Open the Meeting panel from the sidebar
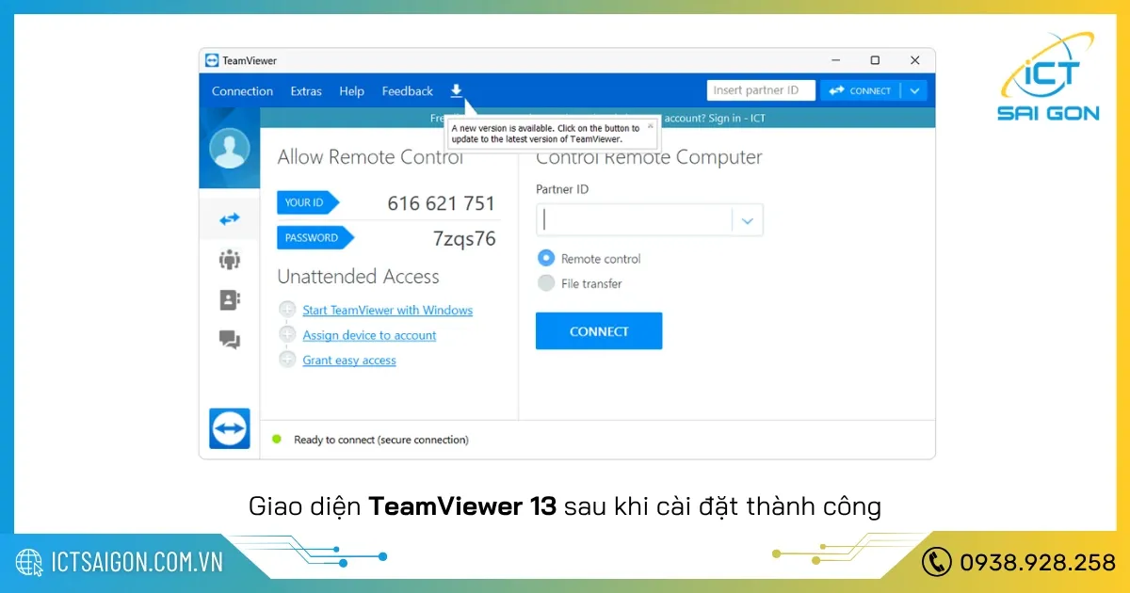Screen dimensions: 1130x593 coord(229,259)
